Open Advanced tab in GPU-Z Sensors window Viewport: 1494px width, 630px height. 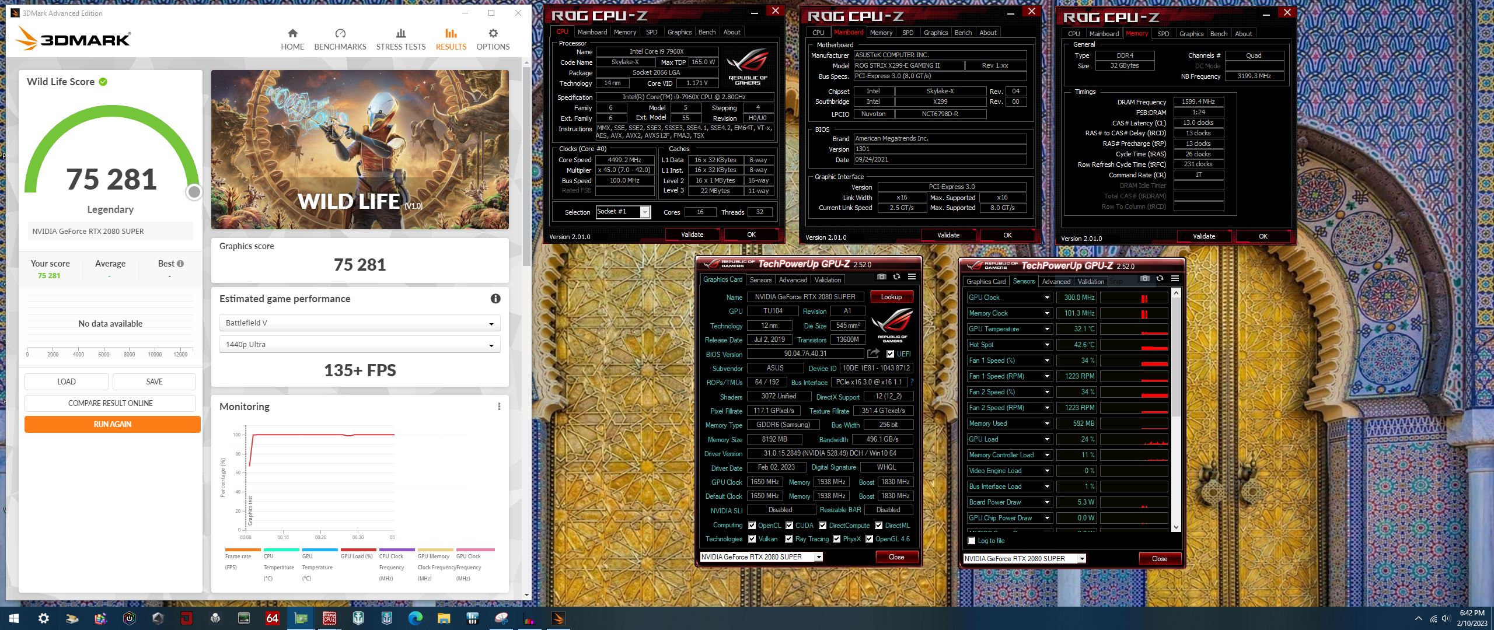[1056, 282]
